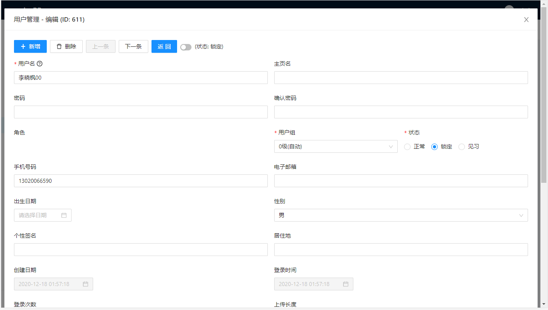Screen dimensions: 548x310
Task: Select the 锁定 status radio button
Action: point(434,147)
